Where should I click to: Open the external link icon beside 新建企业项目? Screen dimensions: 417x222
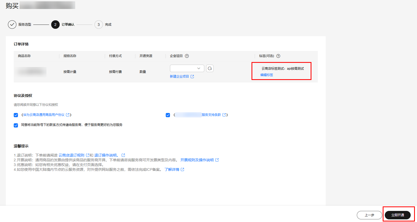click(x=192, y=77)
